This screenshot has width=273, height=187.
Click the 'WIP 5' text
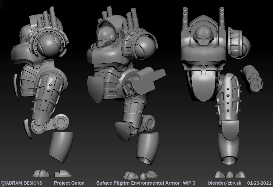click(x=189, y=183)
